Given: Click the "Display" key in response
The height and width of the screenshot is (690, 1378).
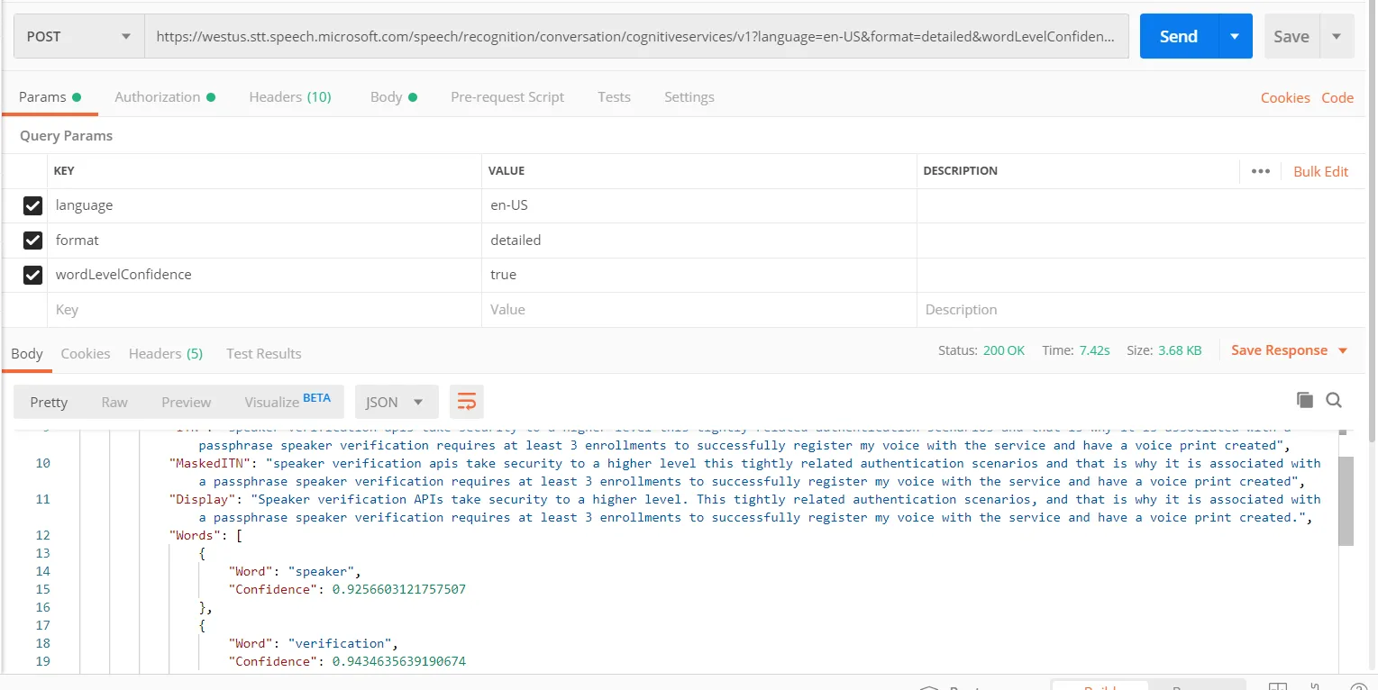Looking at the screenshot, I should click(x=204, y=499).
